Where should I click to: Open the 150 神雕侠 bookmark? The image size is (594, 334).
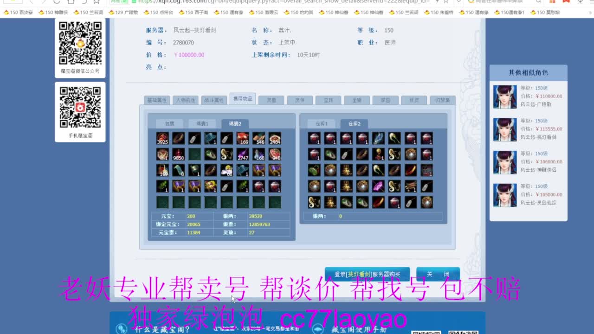coord(53,13)
